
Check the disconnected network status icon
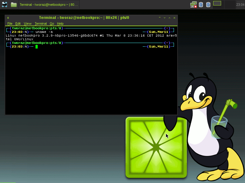click(x=194, y=5)
